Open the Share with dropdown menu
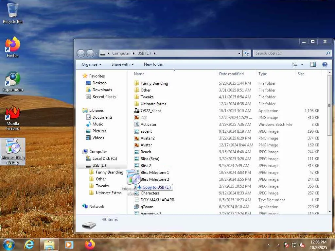This screenshot has height=251, width=335. 123,64
